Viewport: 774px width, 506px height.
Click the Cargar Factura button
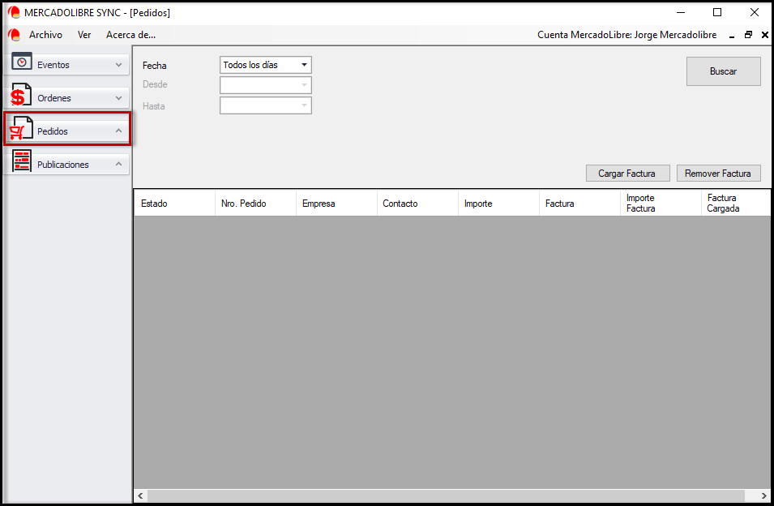click(x=627, y=174)
